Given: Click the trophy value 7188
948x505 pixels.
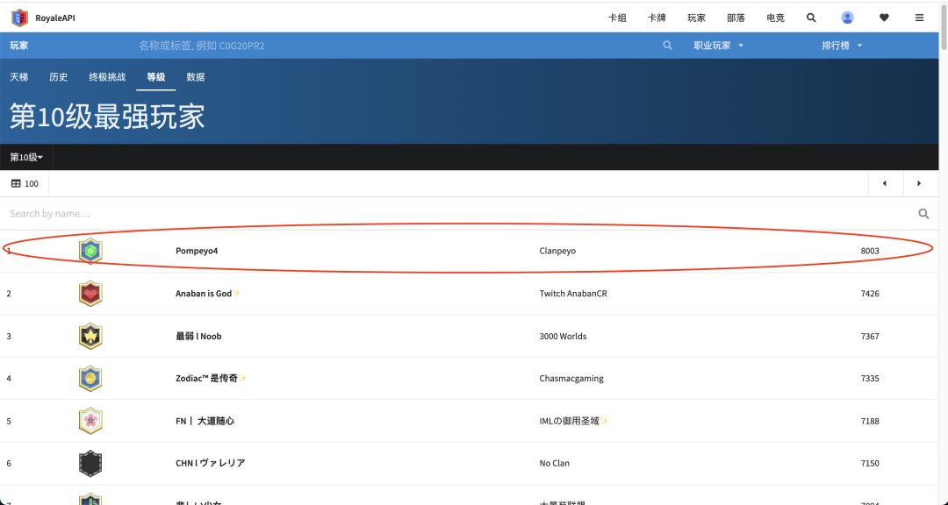Looking at the screenshot, I should point(870,421).
